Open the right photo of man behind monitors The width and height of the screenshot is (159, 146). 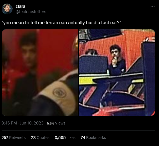coord(117,72)
